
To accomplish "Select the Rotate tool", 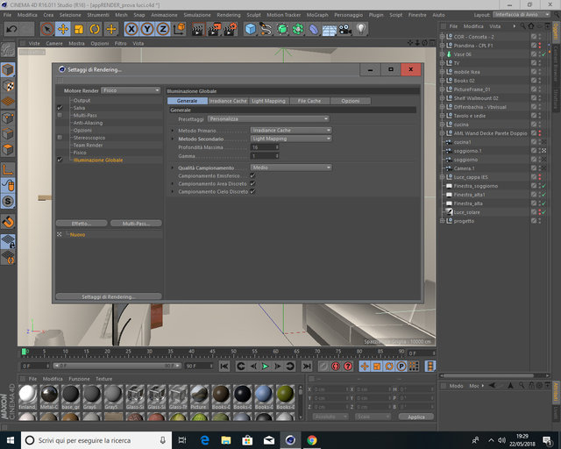I will point(95,29).
